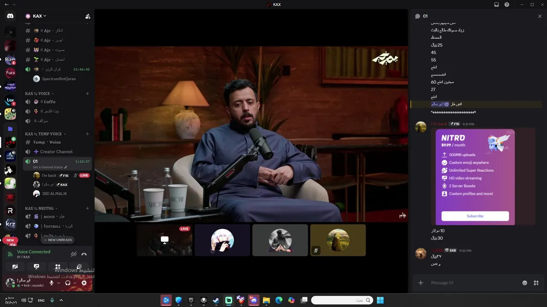Open headphone output options arrow
Screen dimensions: 547x307
[x=75, y=283]
